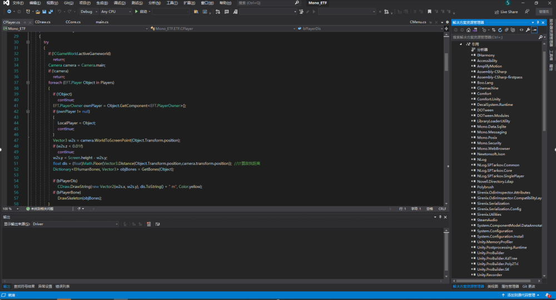Select Newtonsoft.Json reference in the tree
The image size is (556, 300).
point(490,154)
